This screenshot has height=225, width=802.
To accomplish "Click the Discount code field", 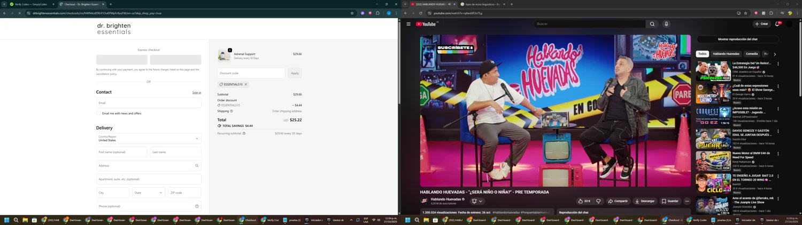I will point(251,73).
